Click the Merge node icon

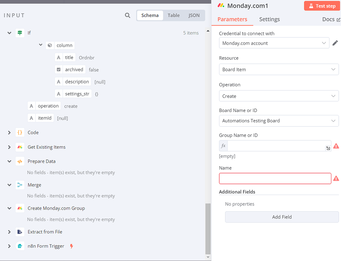point(20,185)
